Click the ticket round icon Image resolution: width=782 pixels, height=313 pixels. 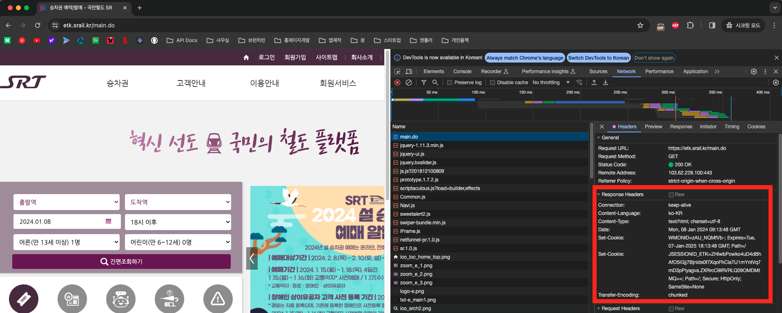(x=24, y=299)
